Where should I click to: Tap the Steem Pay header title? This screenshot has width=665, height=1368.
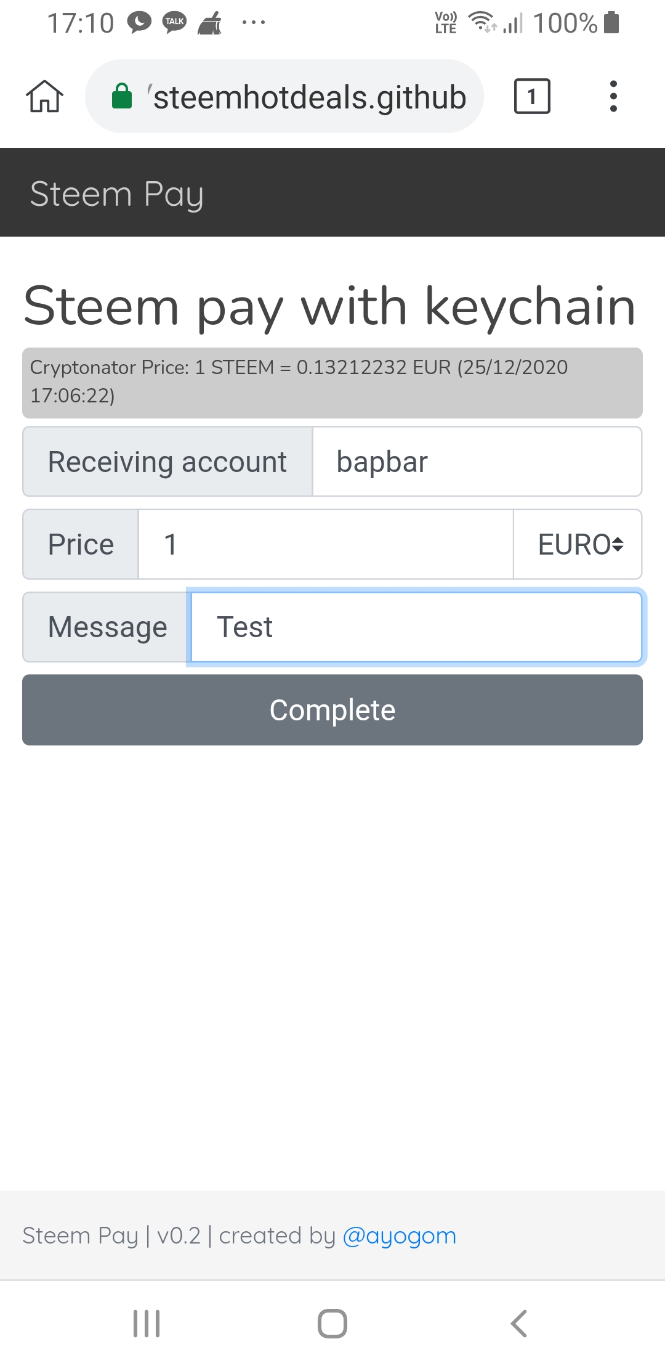[117, 193]
